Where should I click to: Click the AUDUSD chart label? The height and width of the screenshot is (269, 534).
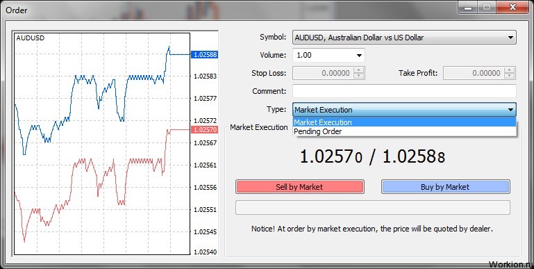pos(31,38)
